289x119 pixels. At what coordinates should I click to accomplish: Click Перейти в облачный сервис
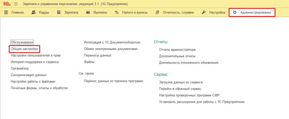tap(180, 89)
